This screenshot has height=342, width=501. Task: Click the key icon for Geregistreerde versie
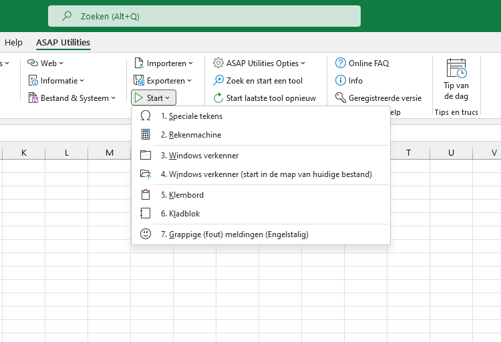341,98
